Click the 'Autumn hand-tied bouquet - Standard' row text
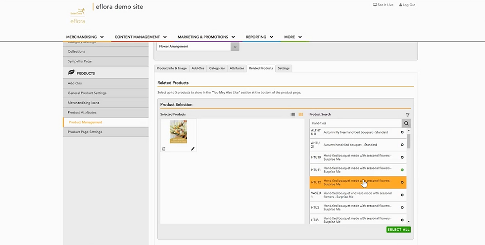This screenshot has height=245, width=485. click(350, 145)
